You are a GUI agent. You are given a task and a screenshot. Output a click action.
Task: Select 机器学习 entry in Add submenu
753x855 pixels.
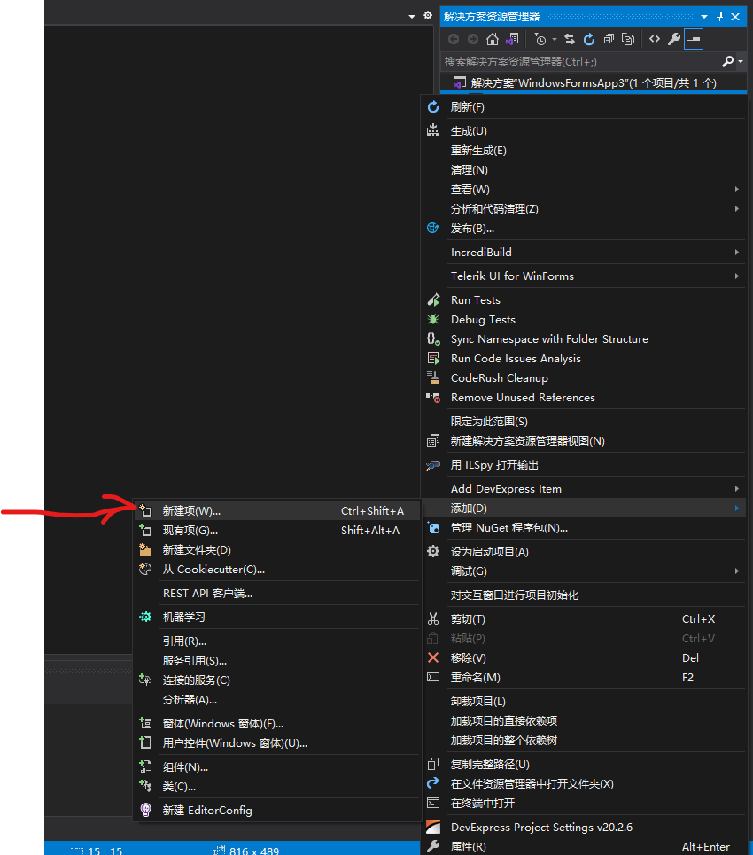277,618
